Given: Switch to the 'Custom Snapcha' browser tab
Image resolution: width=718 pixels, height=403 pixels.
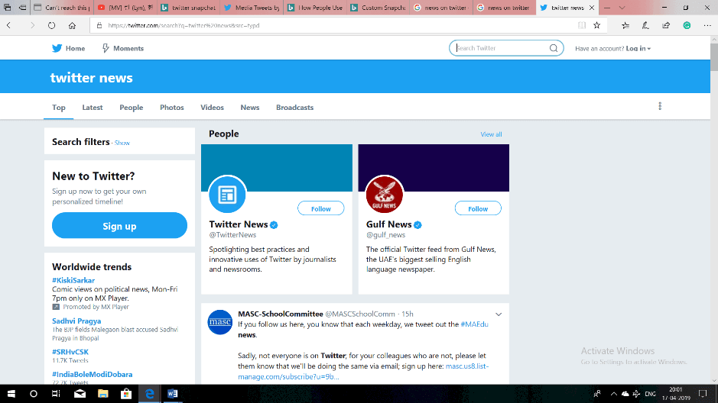Looking at the screenshot, I should coord(378,8).
